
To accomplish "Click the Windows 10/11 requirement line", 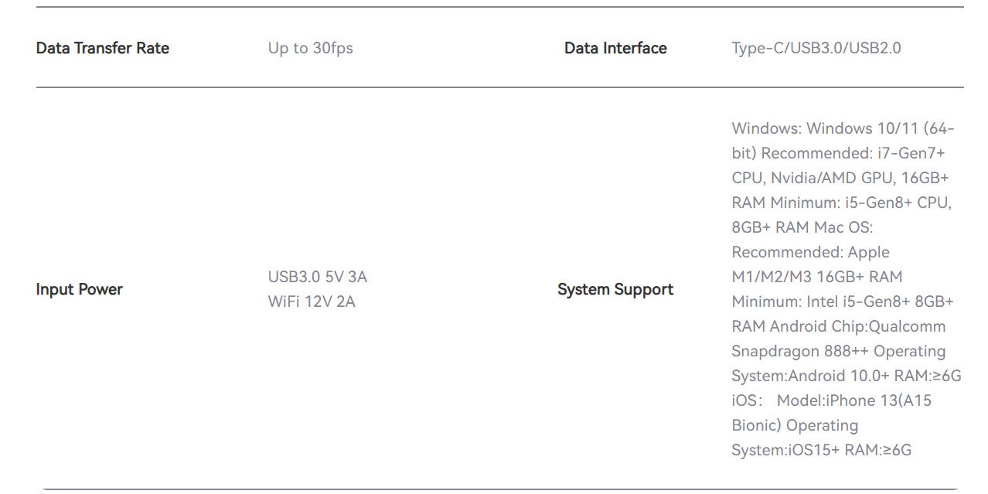I will coord(843,128).
